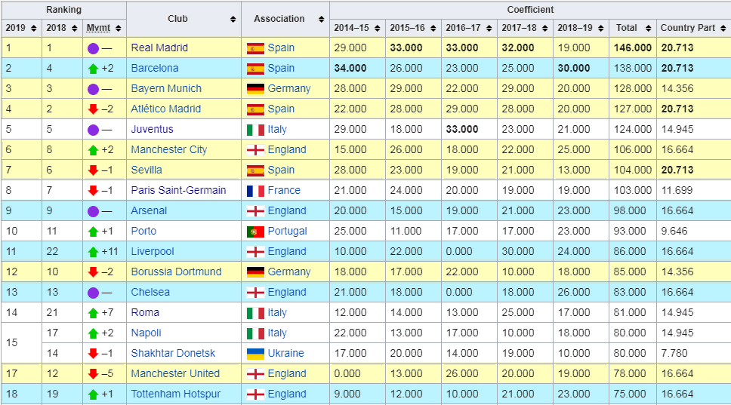Open the Roma club link
Screen dimensions: 731x405
coord(145,312)
